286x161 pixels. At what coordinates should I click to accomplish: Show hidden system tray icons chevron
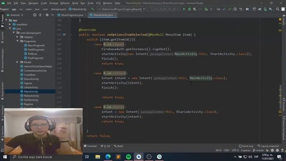235,157
